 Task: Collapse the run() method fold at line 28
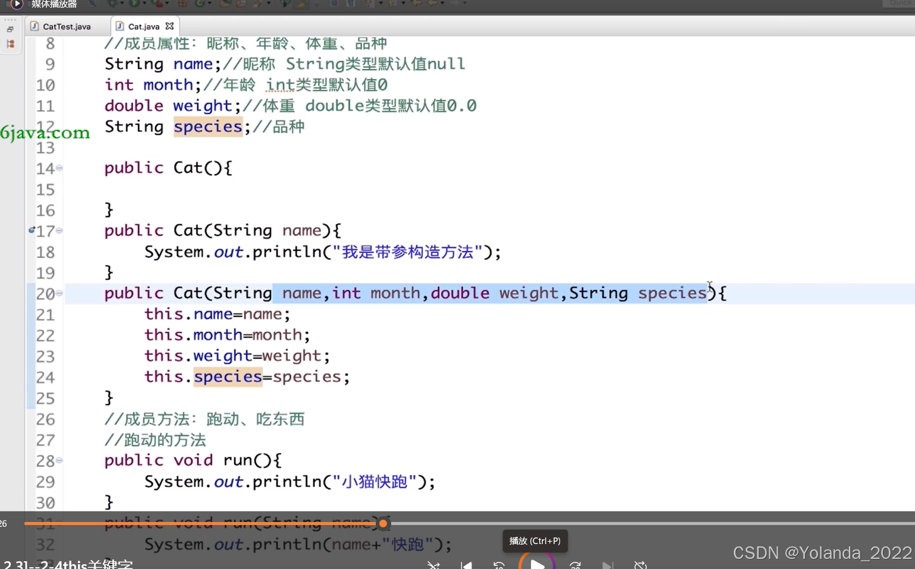[59, 460]
